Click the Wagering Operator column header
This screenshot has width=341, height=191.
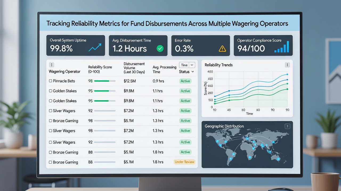64,72
